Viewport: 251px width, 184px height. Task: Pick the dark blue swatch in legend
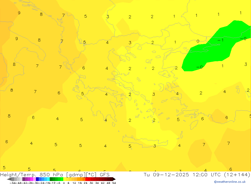pyautogui.click(x=37, y=179)
